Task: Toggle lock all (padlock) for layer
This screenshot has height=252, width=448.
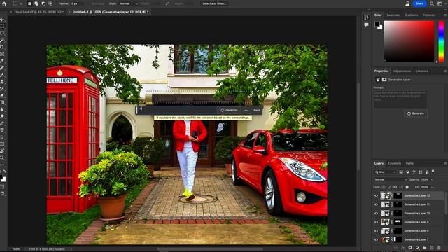Action: (407, 187)
